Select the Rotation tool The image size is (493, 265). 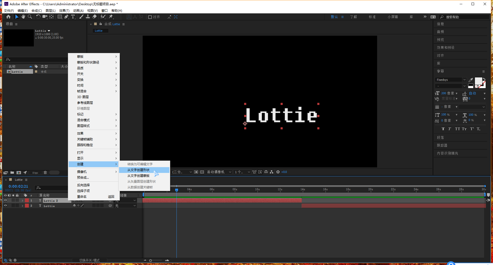[38, 17]
